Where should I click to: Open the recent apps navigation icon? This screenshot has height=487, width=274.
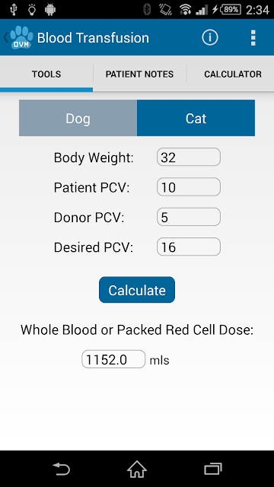pyautogui.click(x=213, y=469)
